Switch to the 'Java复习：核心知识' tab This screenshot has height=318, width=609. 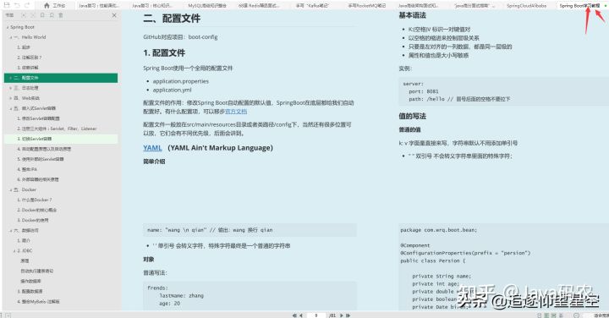click(x=151, y=6)
